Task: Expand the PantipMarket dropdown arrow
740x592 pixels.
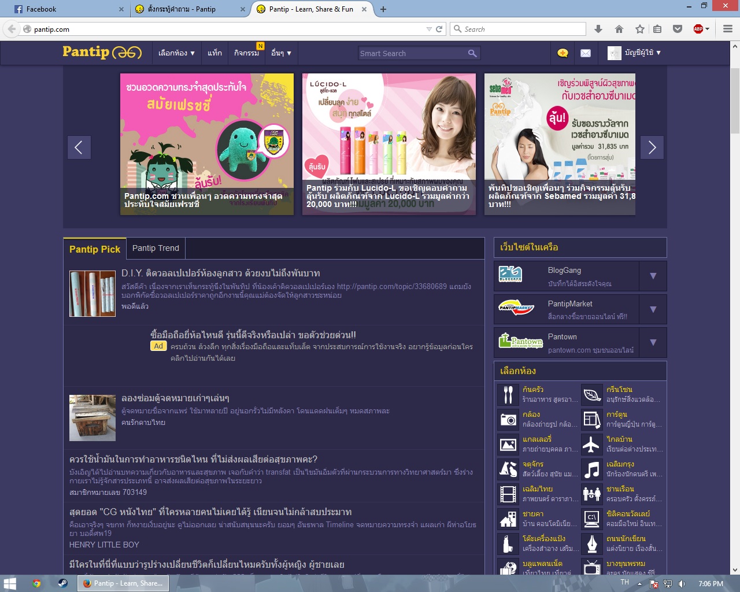Action: pos(653,309)
